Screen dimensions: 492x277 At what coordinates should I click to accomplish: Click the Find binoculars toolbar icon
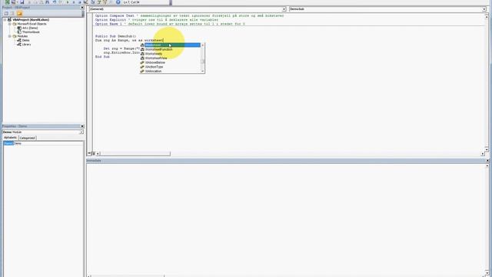[x=48, y=2]
